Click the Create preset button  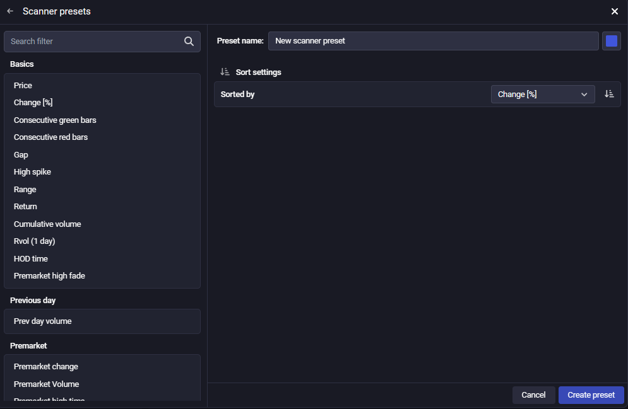(591, 395)
